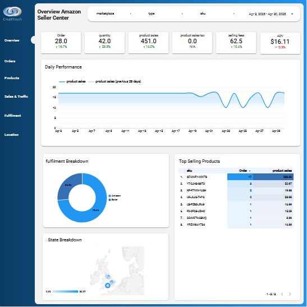The height and width of the screenshot is (307, 307).
Task: Select the selling fees 62.5 scorecard
Action: tap(236, 43)
